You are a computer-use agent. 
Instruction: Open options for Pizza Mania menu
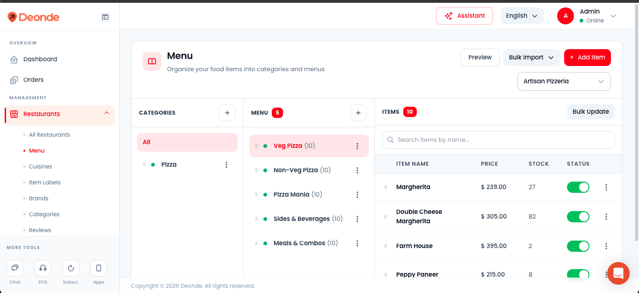coord(357,195)
